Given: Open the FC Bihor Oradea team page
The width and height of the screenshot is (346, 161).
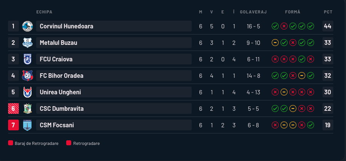Looking at the screenshot, I should pos(62,76).
